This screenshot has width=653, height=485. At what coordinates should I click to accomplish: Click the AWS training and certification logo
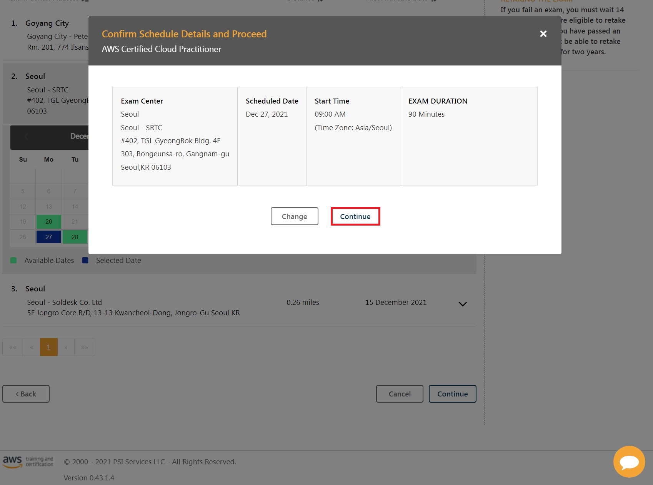pyautogui.click(x=28, y=462)
